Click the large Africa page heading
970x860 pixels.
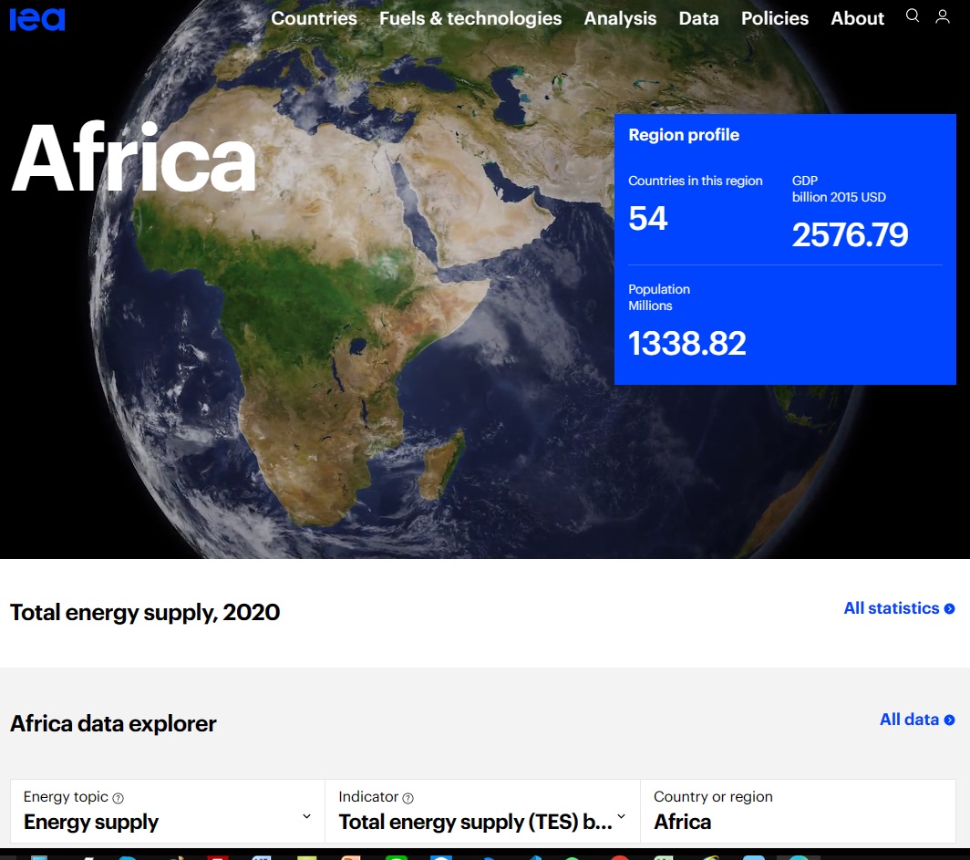[x=134, y=159]
